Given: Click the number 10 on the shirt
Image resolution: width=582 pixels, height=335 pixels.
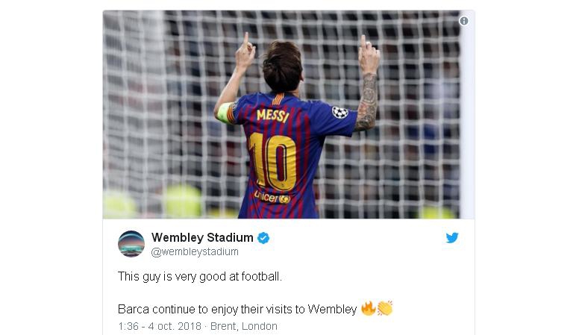Looking at the screenshot, I should click(272, 160).
